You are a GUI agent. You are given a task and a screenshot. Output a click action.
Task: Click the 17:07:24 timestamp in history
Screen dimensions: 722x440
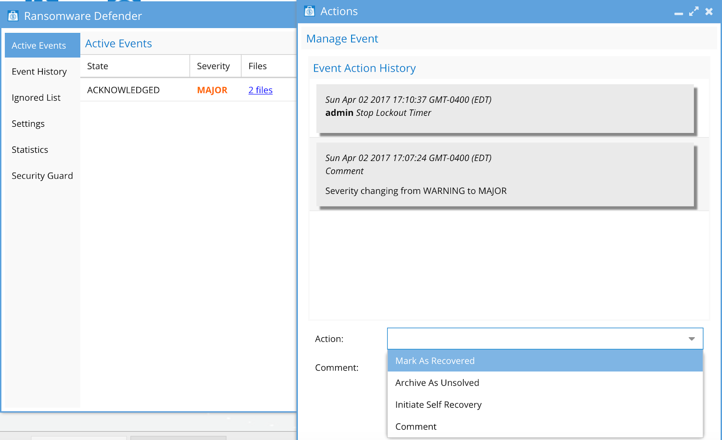(408, 158)
